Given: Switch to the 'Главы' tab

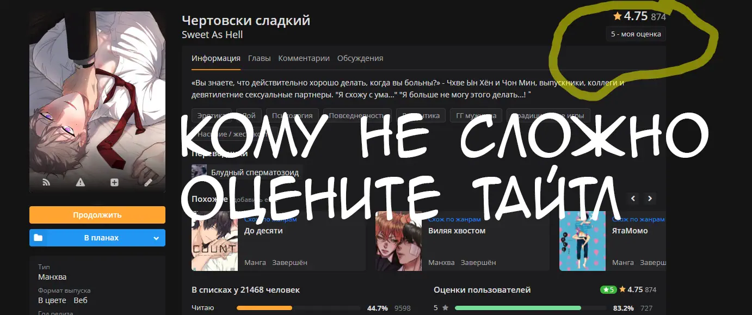Looking at the screenshot, I should click(259, 58).
